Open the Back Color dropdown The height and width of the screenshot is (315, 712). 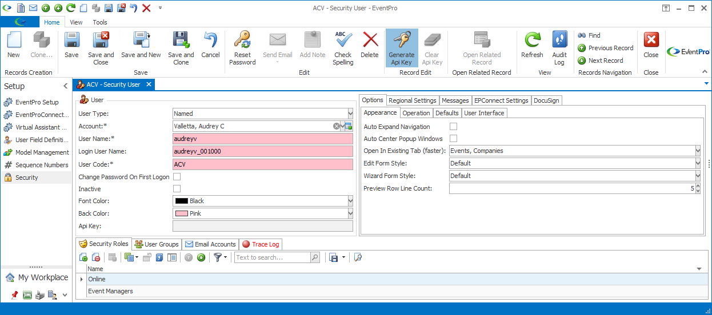(350, 213)
